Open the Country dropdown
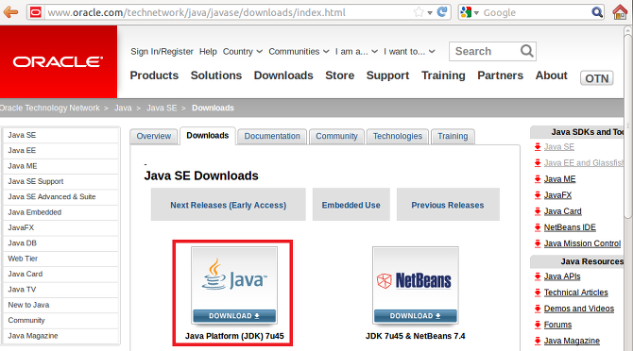The width and height of the screenshot is (633, 351). 243,52
